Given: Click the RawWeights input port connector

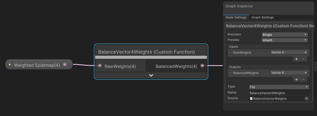Looking at the screenshot, I should point(100,66).
